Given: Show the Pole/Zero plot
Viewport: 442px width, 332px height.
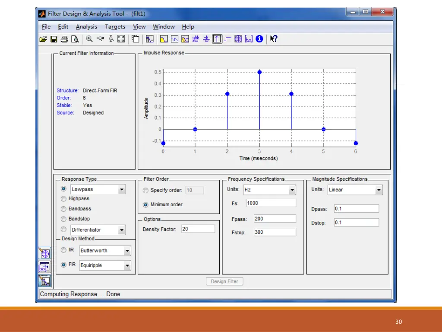Looking at the screenshot, I should [x=238, y=39].
